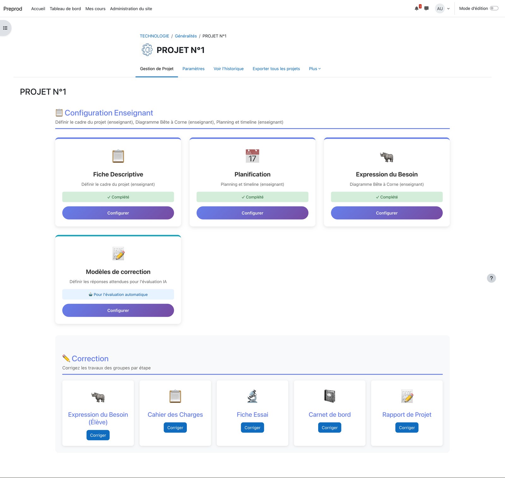Click the Complété status on Planification
Screen dimensions: 505x478
252,197
